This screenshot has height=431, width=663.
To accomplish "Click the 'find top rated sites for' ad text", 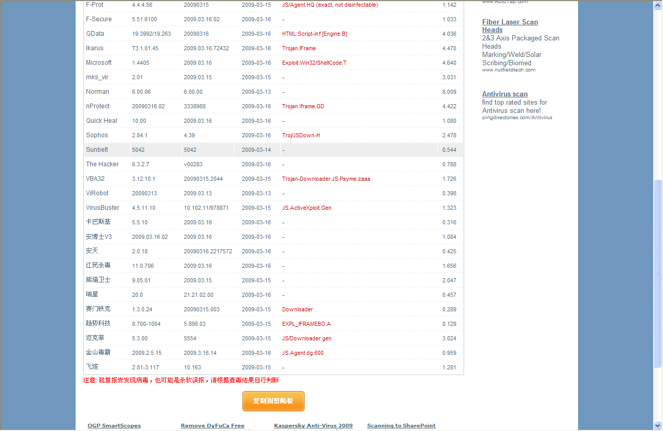I will click(x=514, y=102).
